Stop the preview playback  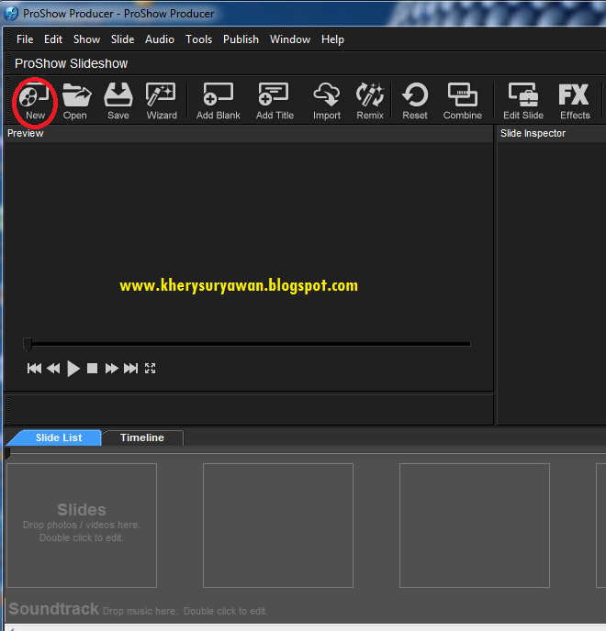(x=92, y=368)
